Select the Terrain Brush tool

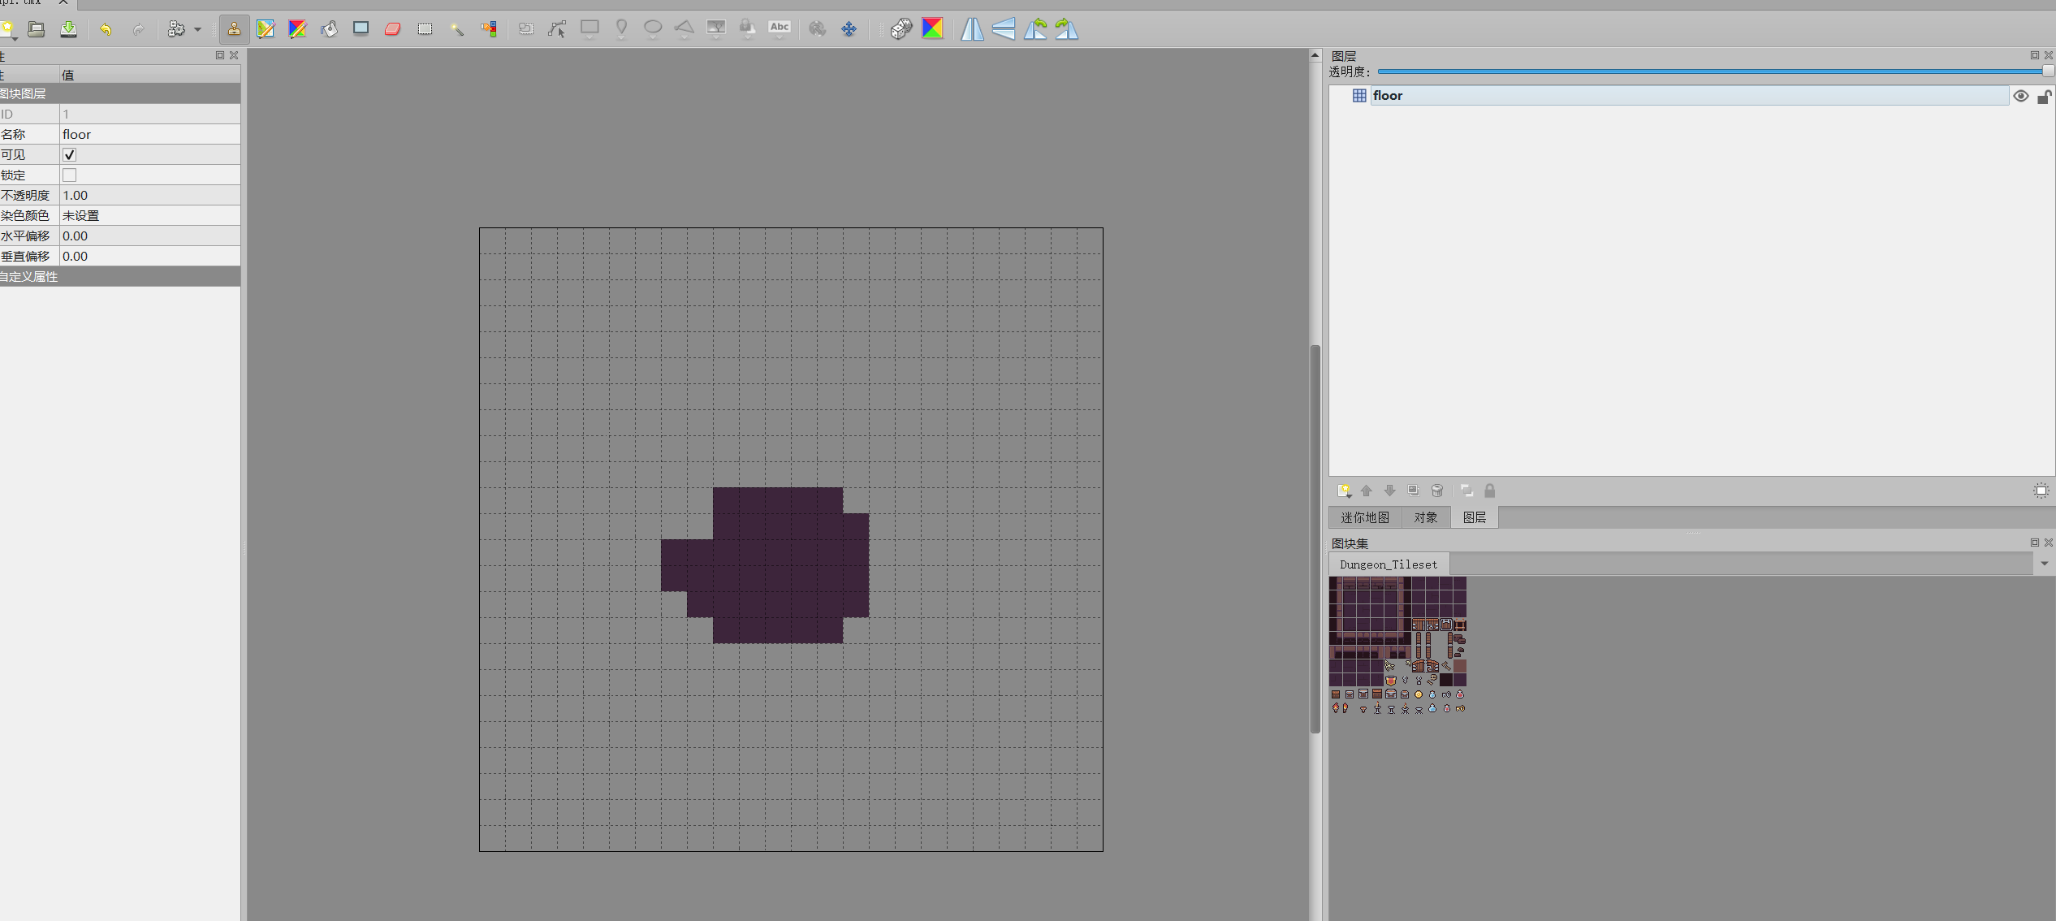click(266, 29)
